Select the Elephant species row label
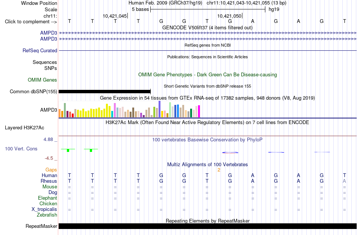 [47, 198]
